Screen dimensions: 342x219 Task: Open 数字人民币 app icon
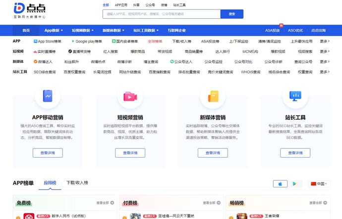coord(29,216)
